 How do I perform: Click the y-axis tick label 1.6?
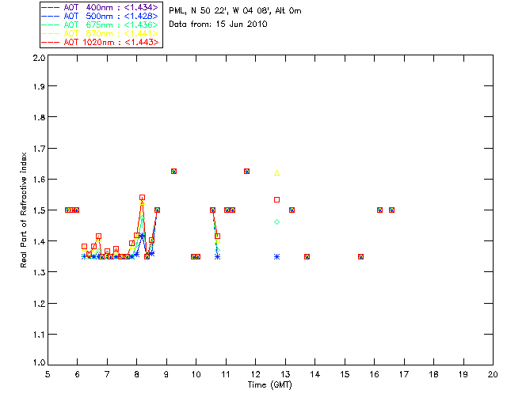[39, 180]
